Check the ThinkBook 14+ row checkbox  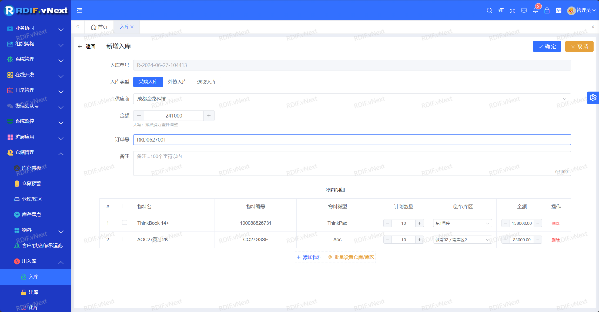click(x=125, y=223)
